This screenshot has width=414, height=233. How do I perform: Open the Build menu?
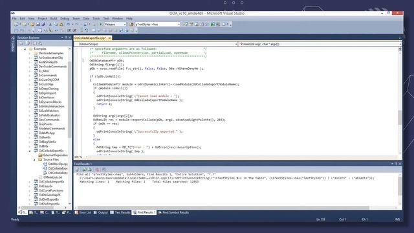pos(54,19)
